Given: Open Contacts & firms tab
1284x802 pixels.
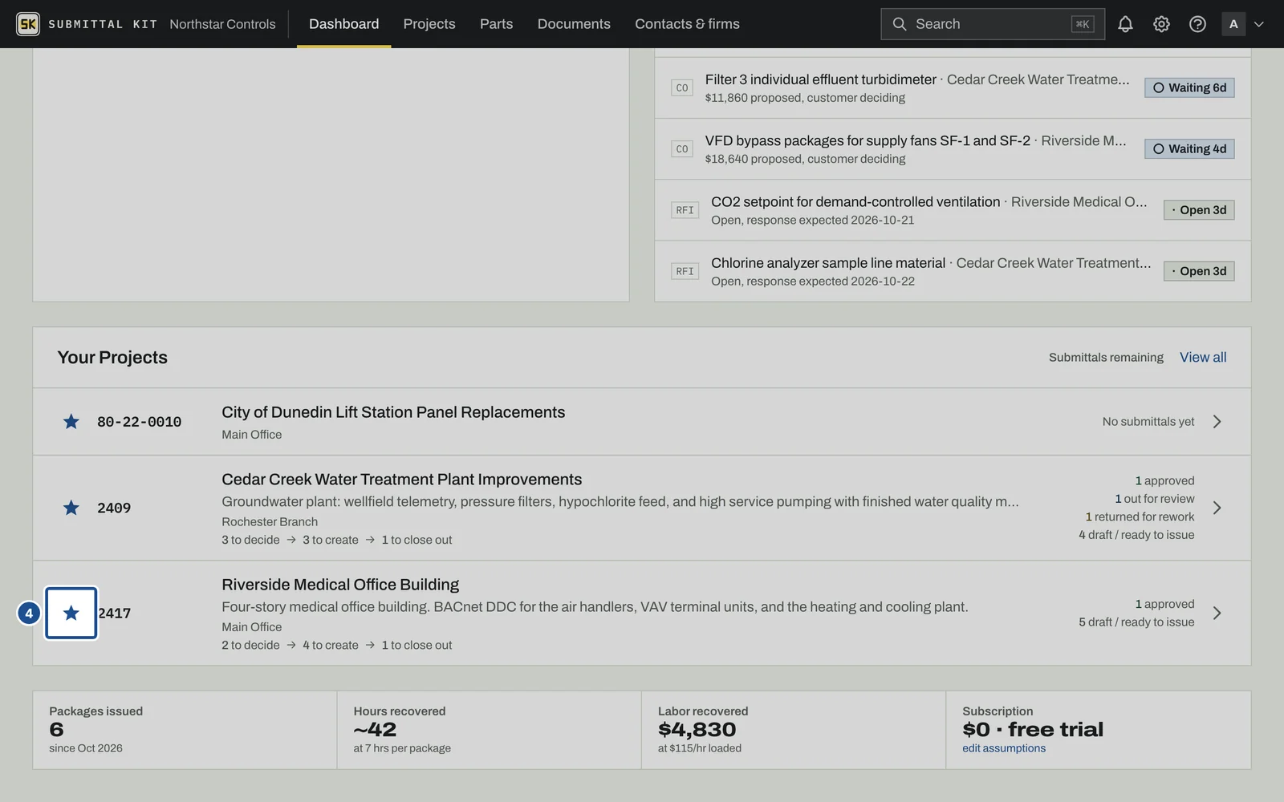Looking at the screenshot, I should (687, 24).
